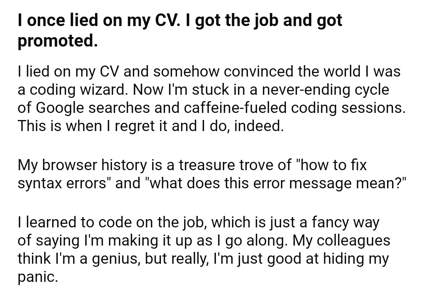The image size is (427, 304).
Task: Click the word "indeed." ending the first paragraph
Action: click(x=259, y=126)
